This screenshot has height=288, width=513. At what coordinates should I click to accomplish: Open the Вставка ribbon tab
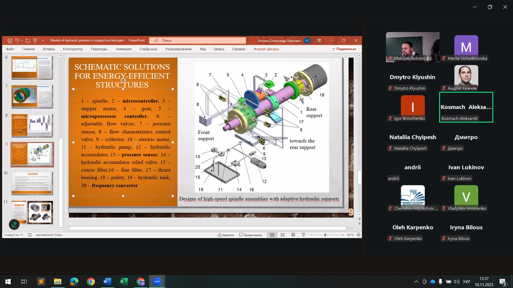(49, 49)
